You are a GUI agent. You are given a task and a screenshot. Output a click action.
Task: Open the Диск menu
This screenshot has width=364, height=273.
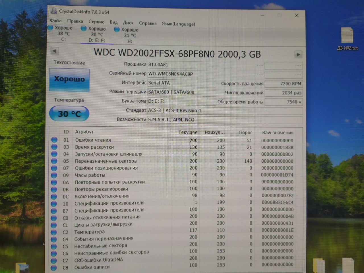[128, 22]
